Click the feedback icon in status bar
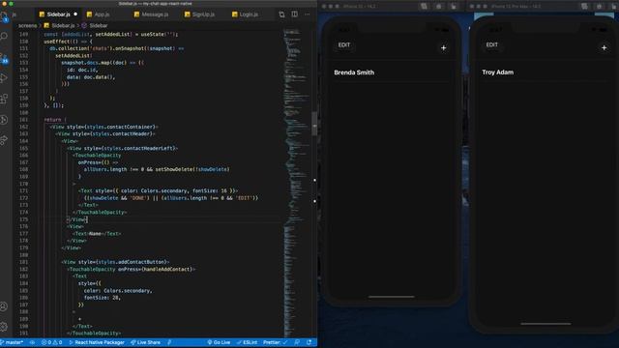Image resolution: width=619 pixels, height=348 pixels. coord(297,342)
